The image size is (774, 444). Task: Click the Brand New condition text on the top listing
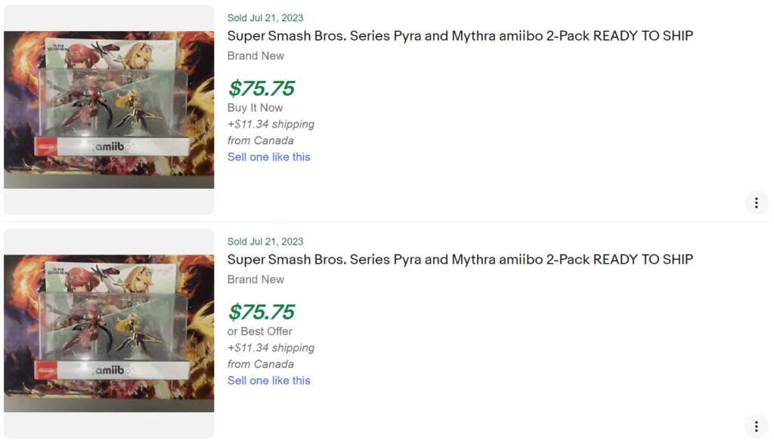tap(255, 56)
